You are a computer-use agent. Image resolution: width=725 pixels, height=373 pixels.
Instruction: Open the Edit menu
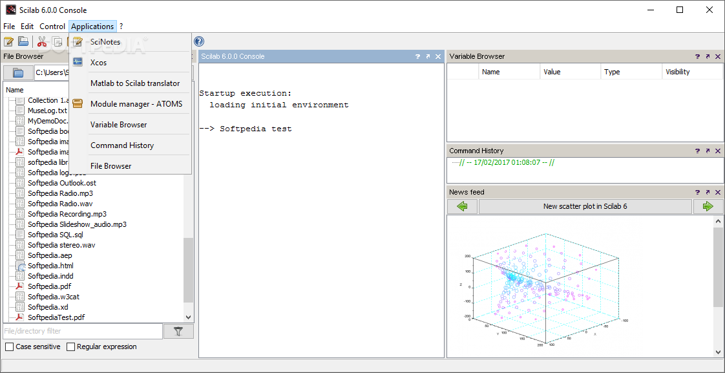pos(27,27)
